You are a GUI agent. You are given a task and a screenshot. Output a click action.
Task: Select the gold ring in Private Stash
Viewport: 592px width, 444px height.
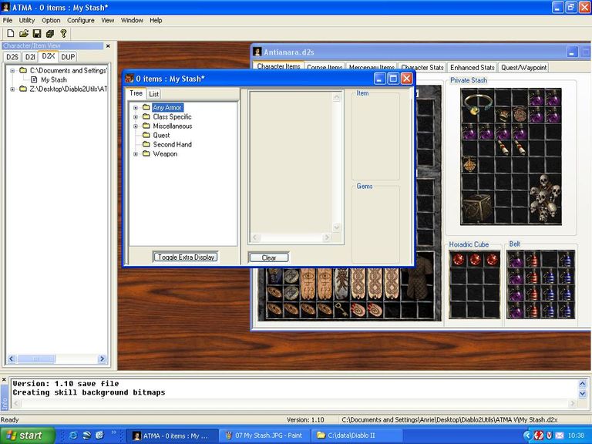pyautogui.click(x=478, y=104)
